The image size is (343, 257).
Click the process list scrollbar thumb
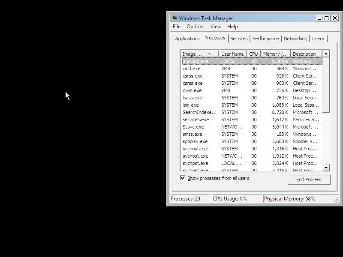(326, 85)
